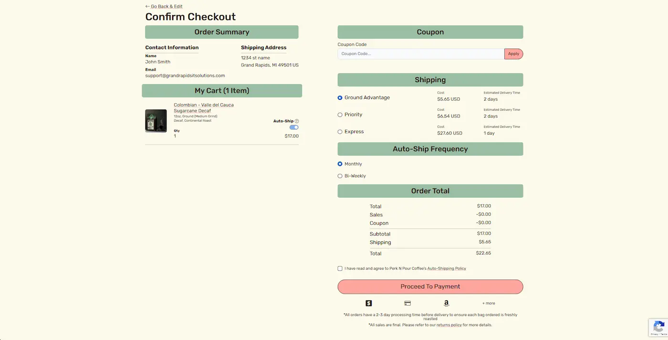
Task: Turn off the Auto-Ship toggle switch
Action: tap(294, 127)
